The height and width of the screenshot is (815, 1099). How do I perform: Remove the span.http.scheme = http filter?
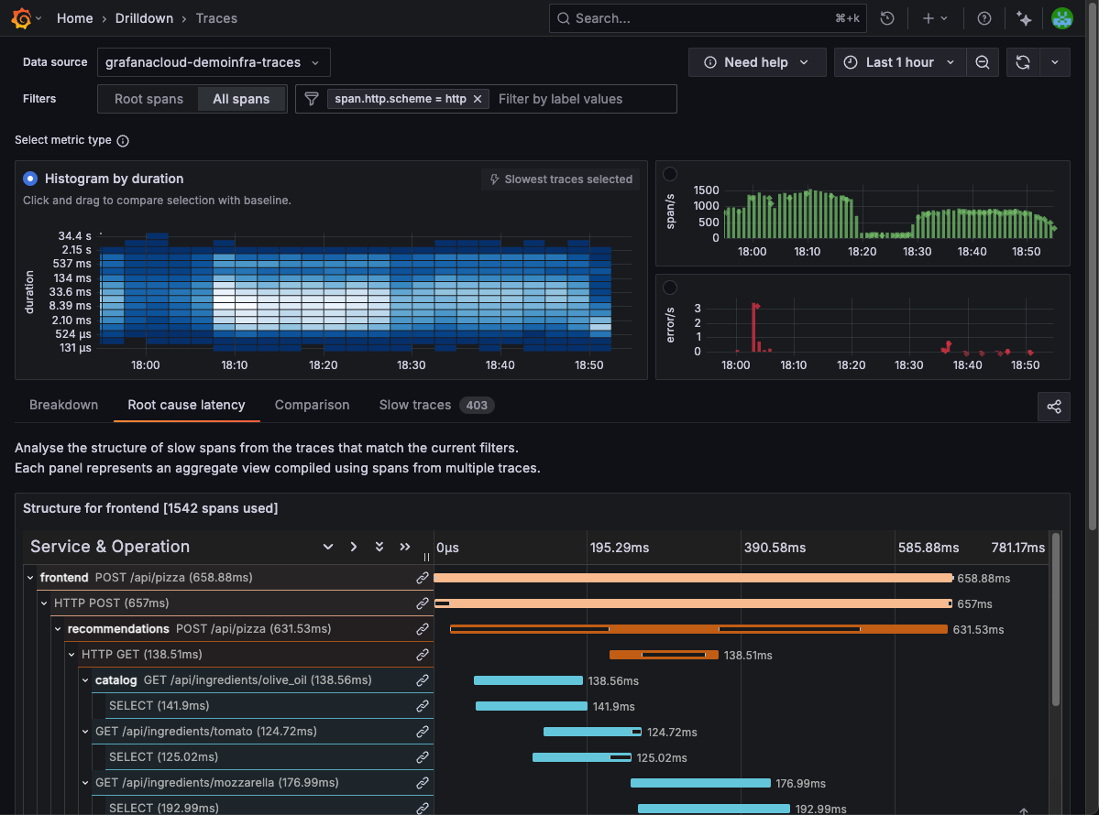(x=478, y=99)
